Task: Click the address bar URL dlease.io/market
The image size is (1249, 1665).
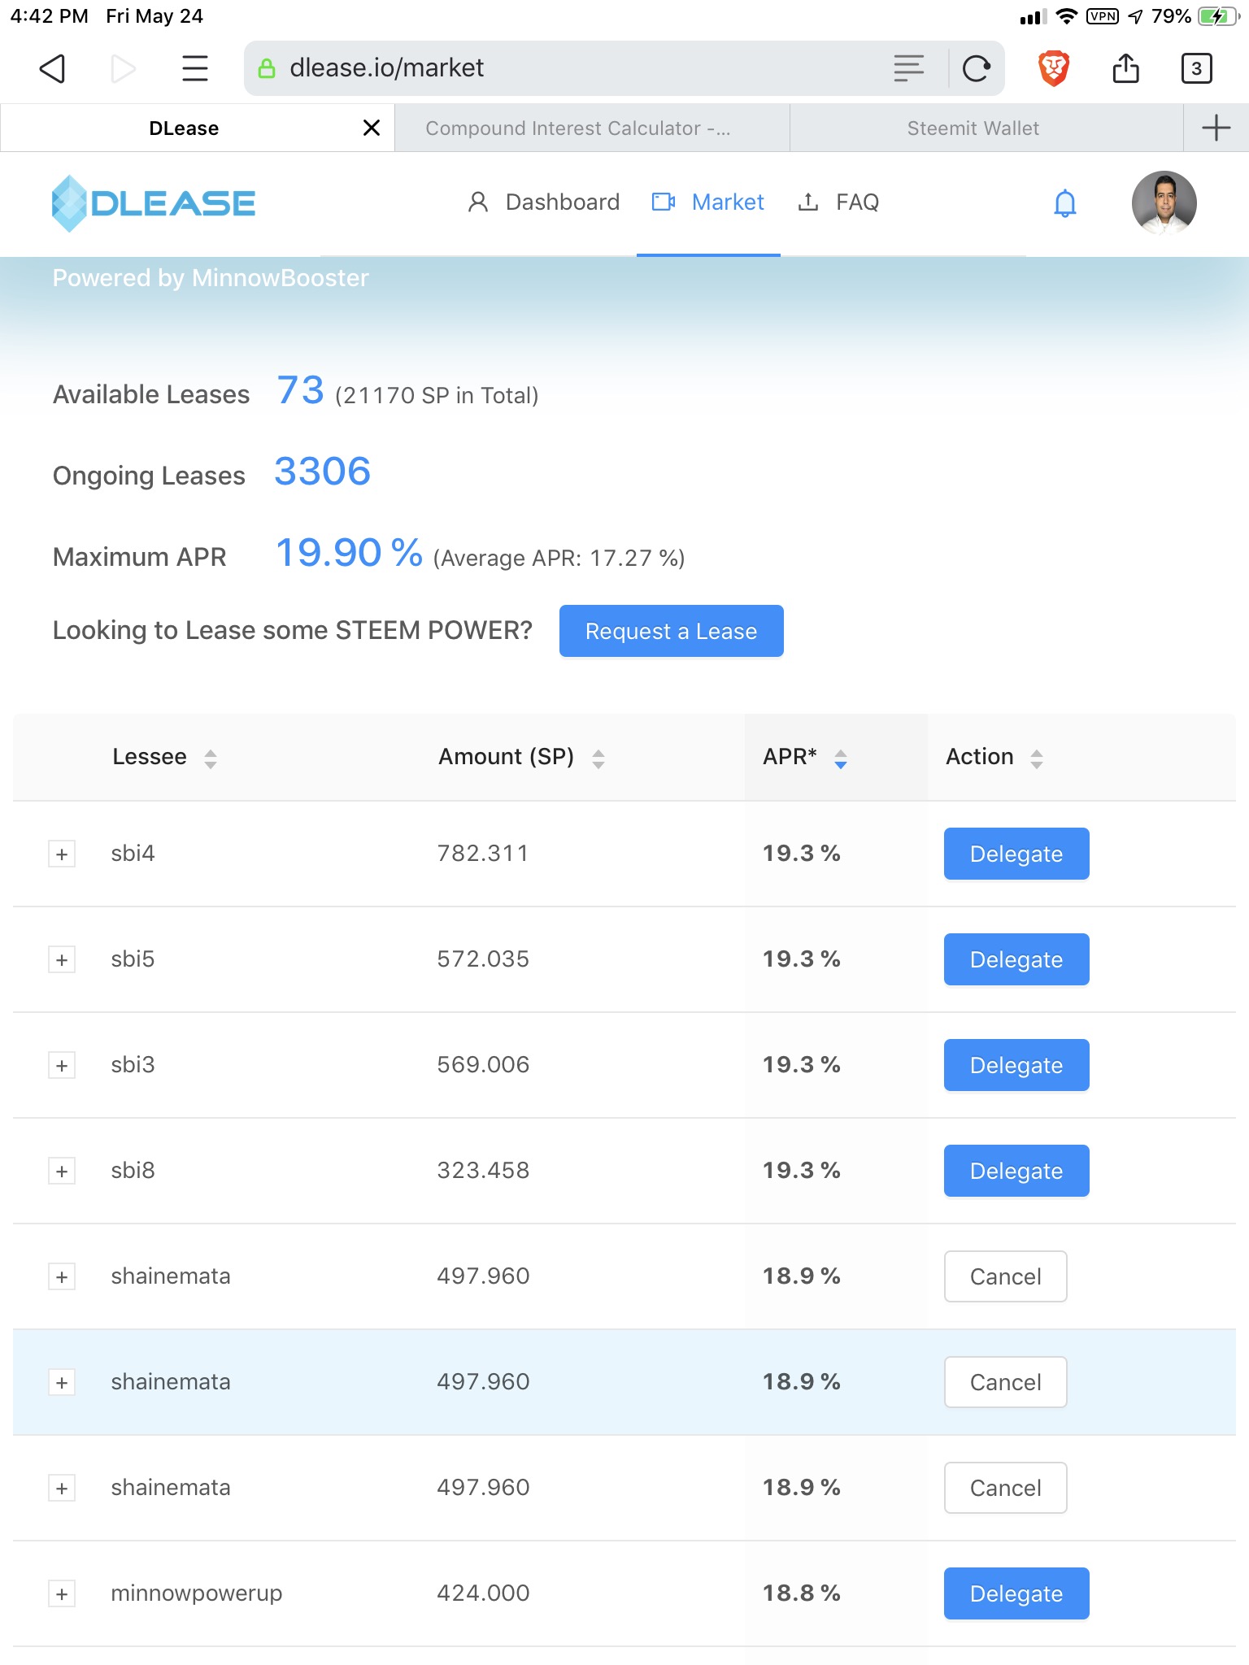Action: [386, 68]
